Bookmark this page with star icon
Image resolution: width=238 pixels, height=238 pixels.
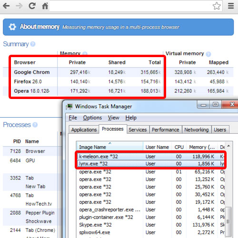217,6
